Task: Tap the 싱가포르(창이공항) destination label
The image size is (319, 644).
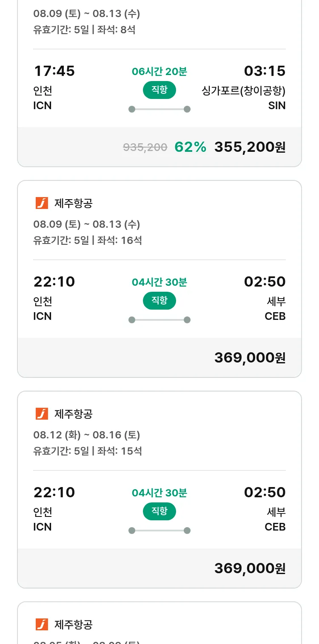Action: [x=243, y=91]
